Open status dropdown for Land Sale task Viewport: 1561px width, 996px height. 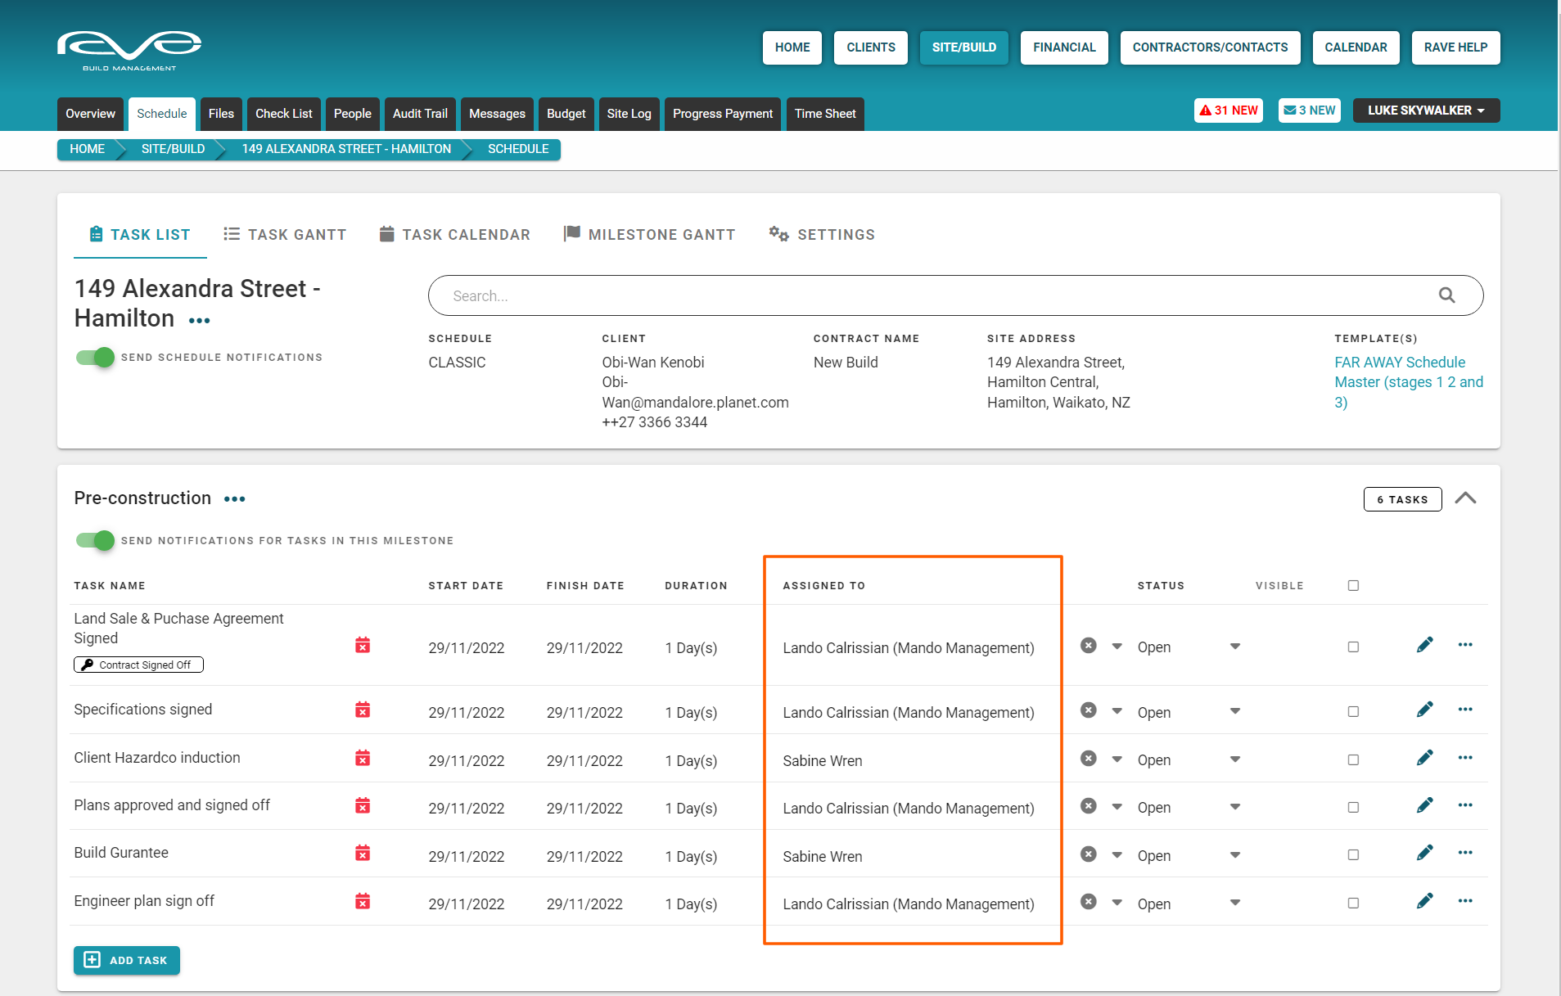(1234, 647)
